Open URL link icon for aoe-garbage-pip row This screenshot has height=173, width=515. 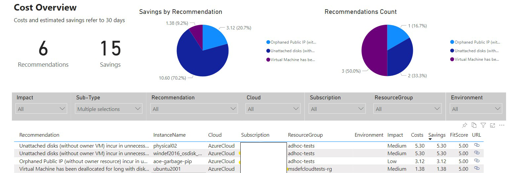pyautogui.click(x=477, y=161)
